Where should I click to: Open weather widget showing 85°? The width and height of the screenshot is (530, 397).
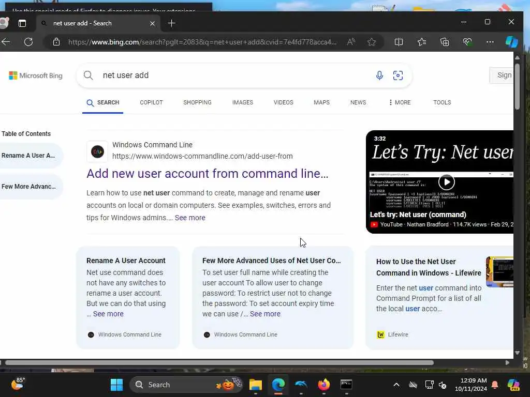[18, 384]
